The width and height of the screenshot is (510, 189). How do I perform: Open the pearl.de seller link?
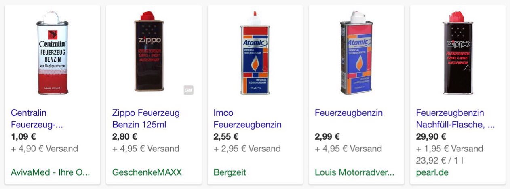coord(432,172)
